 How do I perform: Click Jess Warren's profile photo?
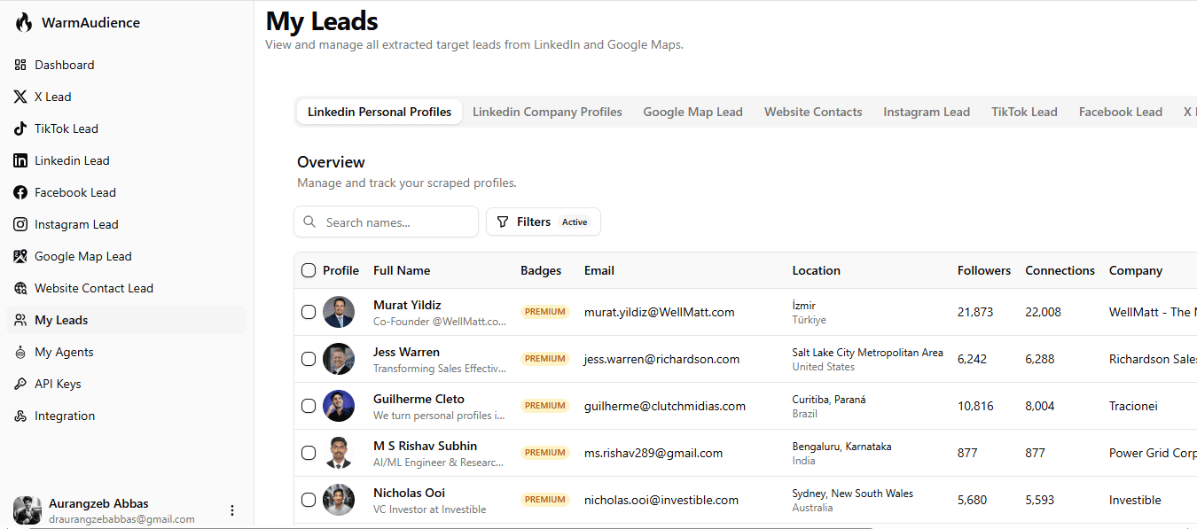point(339,359)
